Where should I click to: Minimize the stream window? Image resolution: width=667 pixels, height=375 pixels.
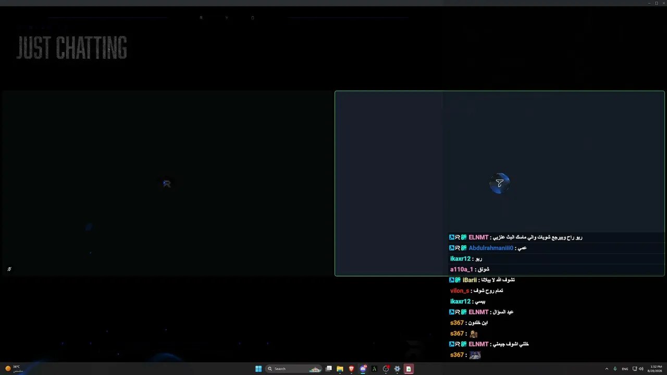(x=649, y=3)
